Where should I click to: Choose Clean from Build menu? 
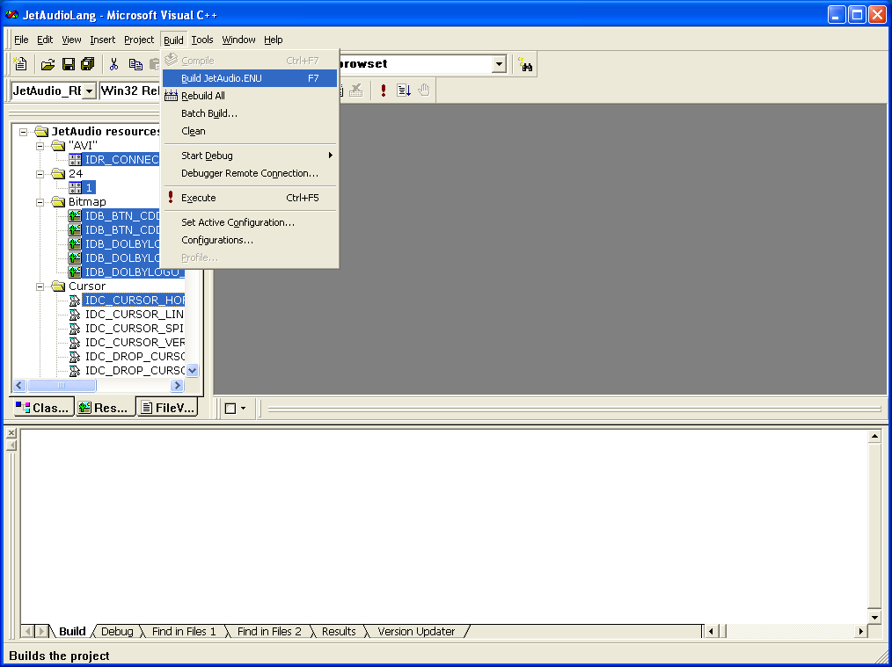pyautogui.click(x=250, y=131)
